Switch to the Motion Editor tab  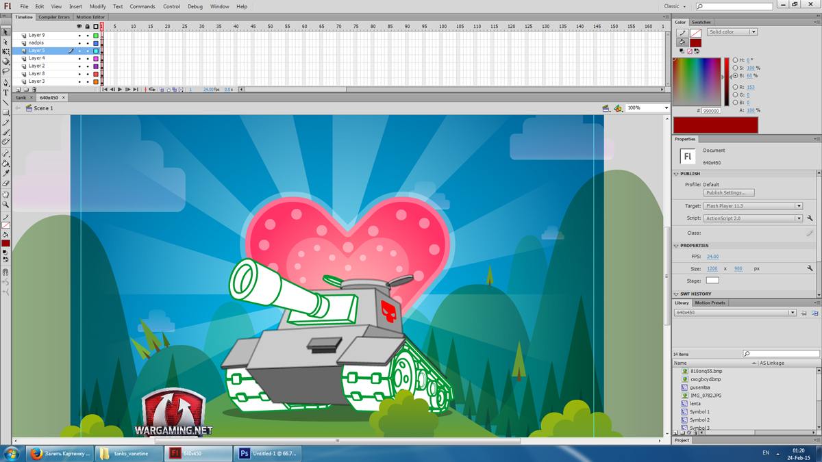point(90,17)
